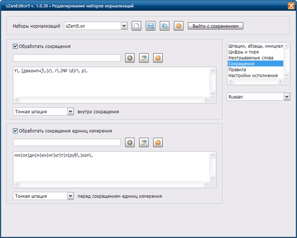The height and width of the screenshot is (238, 297).
Task: Select 'Неотрываемые слова' section
Action: click(x=256, y=58)
